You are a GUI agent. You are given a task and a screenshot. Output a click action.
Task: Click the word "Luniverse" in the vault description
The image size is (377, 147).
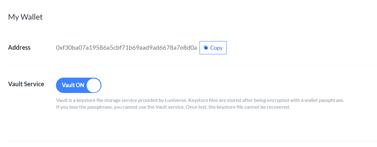pyautogui.click(x=175, y=100)
